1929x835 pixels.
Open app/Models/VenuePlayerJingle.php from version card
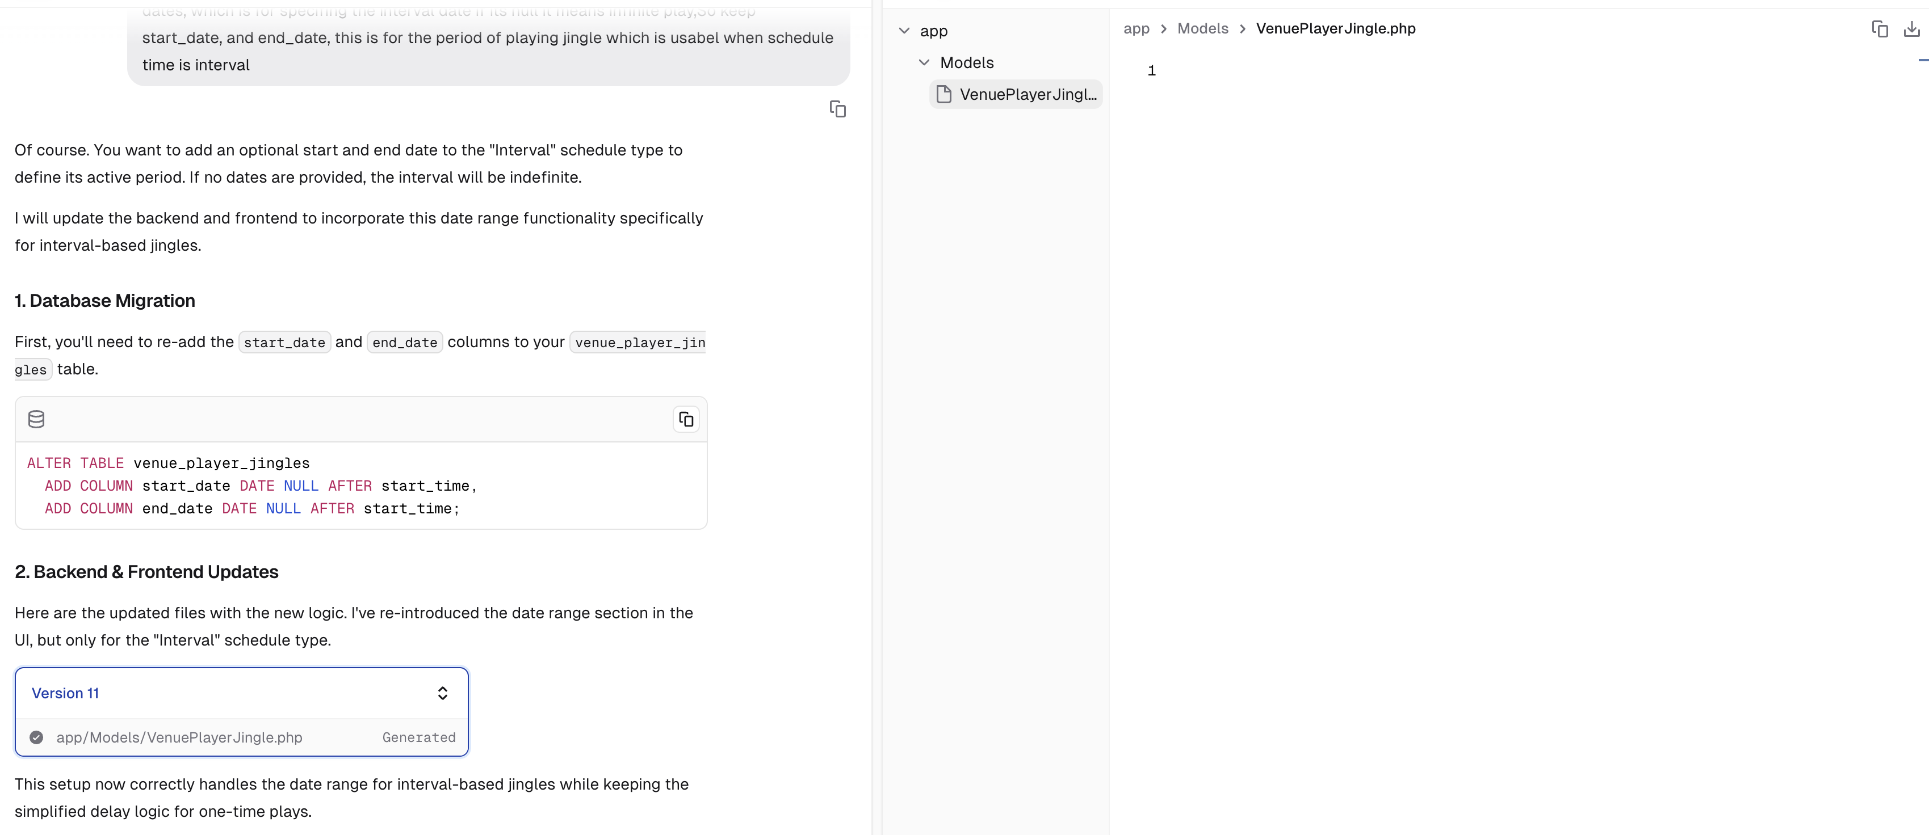coord(179,737)
